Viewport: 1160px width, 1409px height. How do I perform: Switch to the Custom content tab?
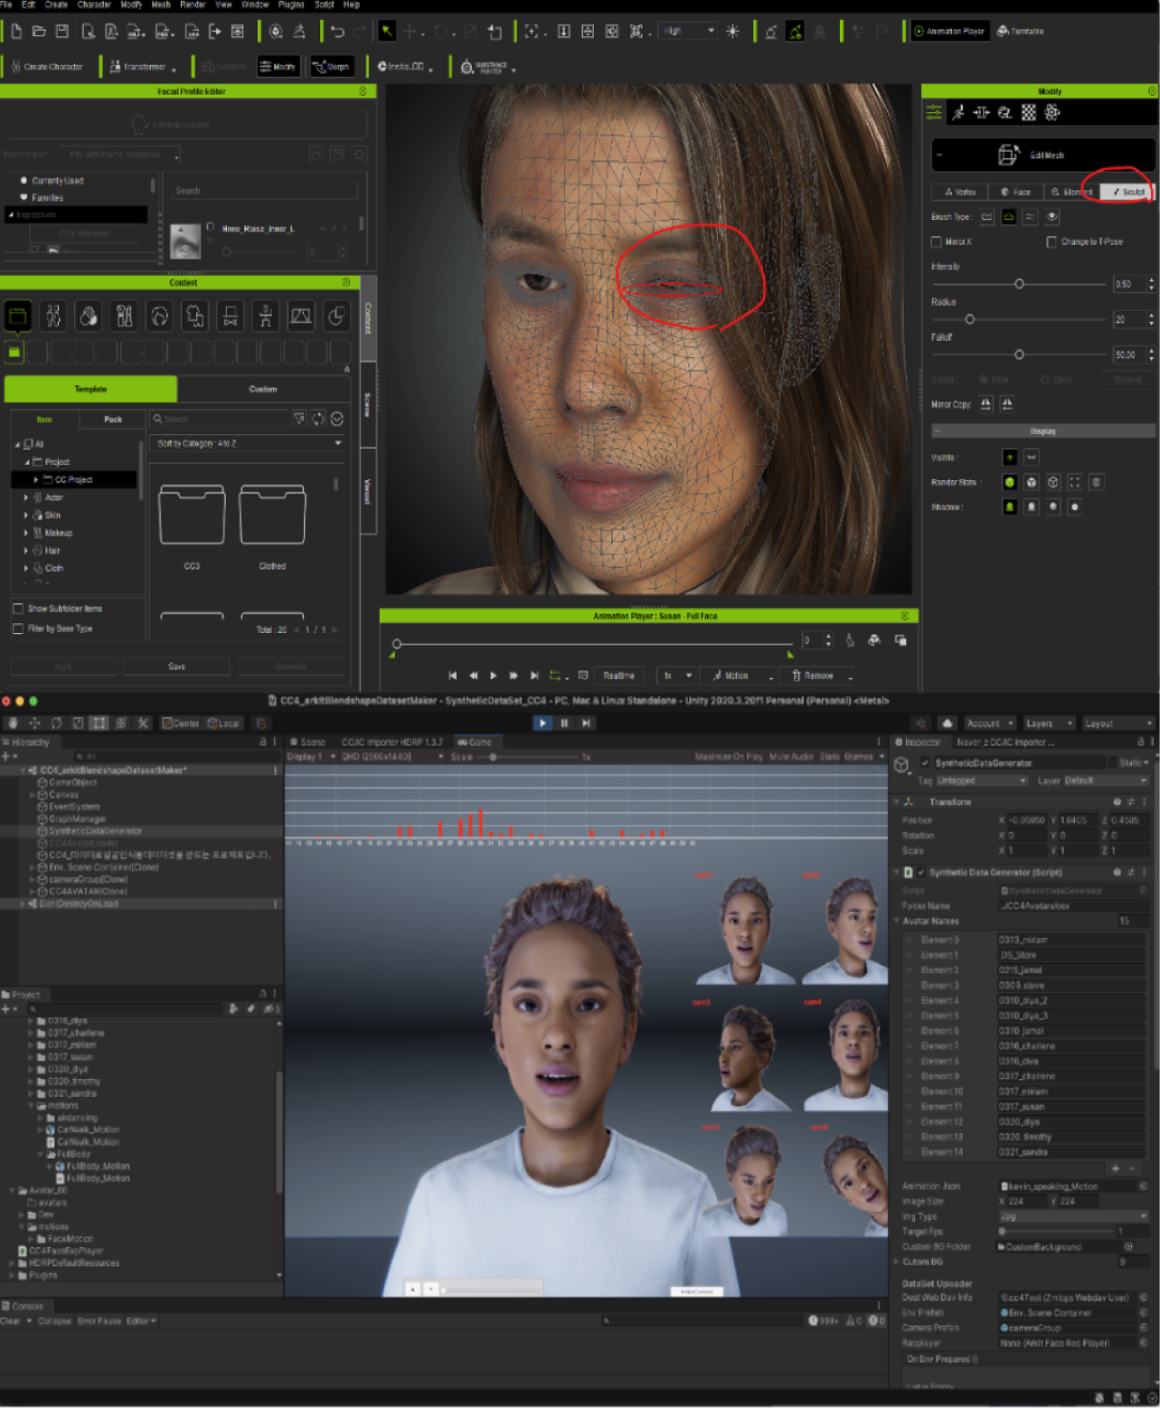pyautogui.click(x=263, y=389)
